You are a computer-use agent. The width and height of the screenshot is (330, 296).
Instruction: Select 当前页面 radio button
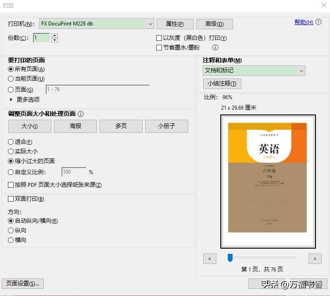11,78
